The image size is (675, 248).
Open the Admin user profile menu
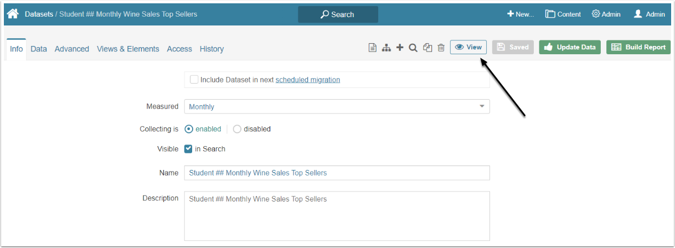[x=649, y=14]
